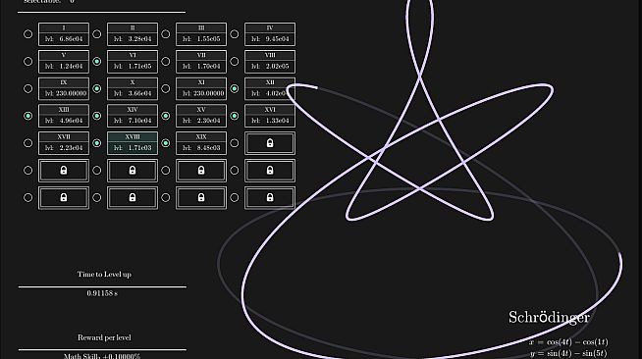Click the item XIV box
This screenshot has height=359, width=642.
(x=133, y=116)
